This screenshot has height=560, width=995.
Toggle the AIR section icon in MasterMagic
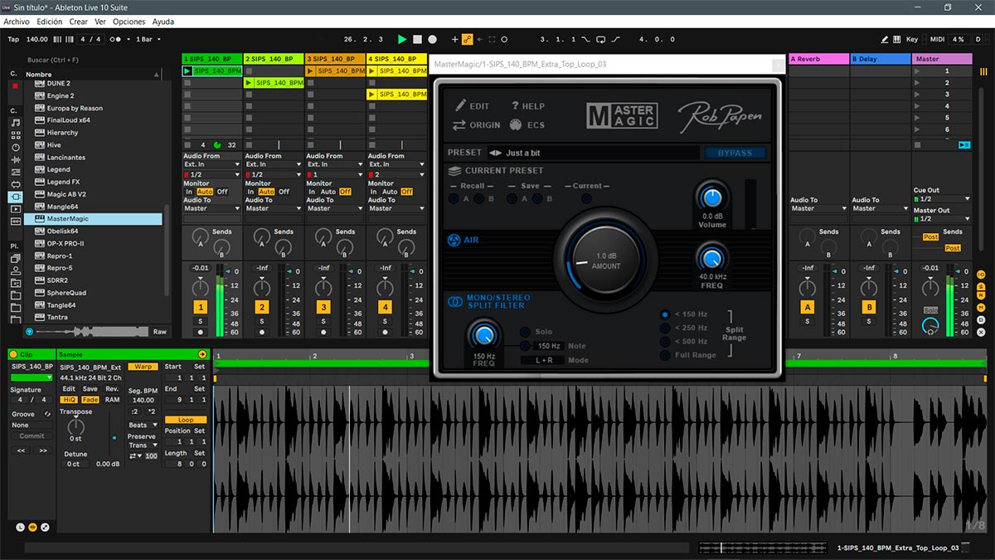[454, 241]
